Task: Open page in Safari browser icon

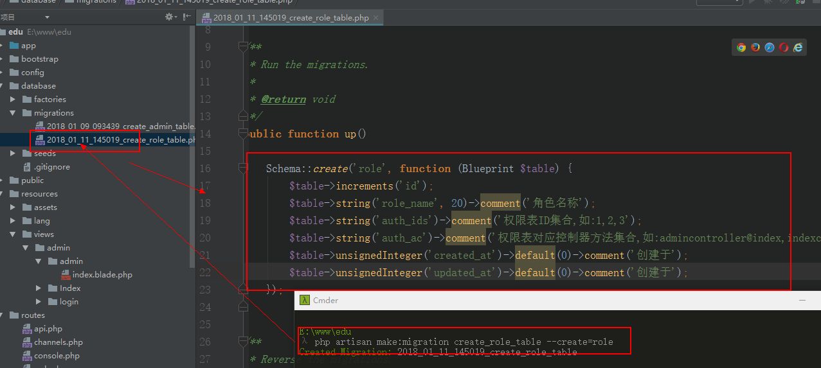Action: tap(770, 47)
